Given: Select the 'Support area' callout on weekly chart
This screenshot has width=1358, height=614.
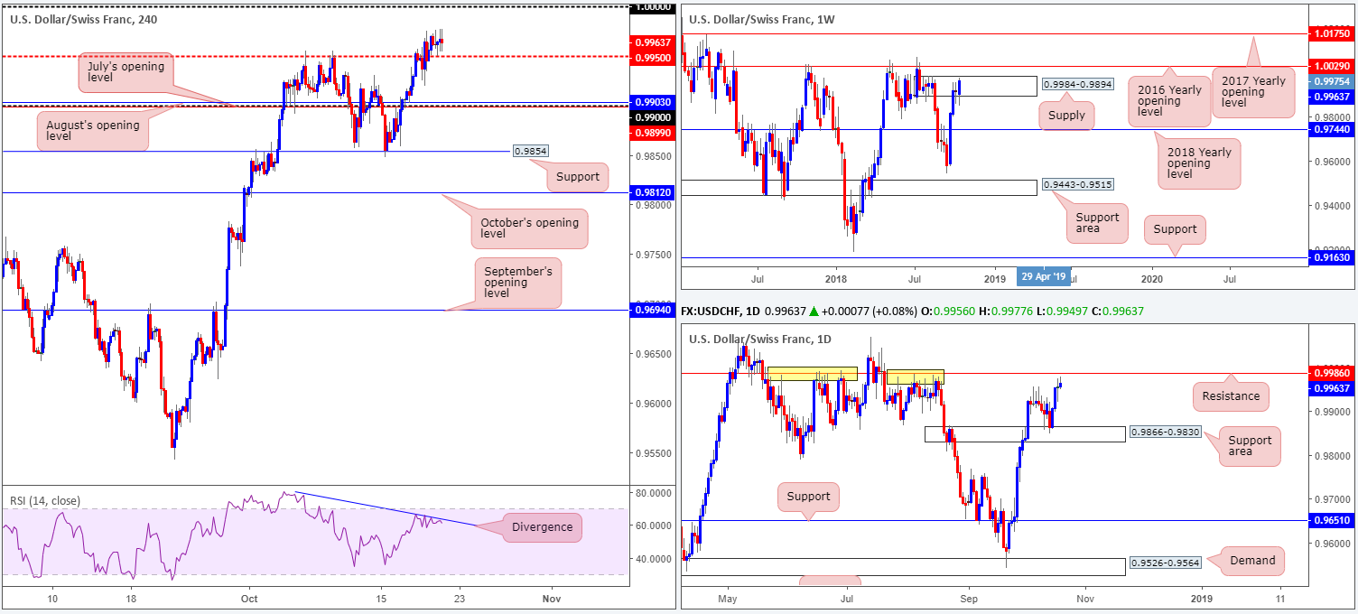Looking at the screenshot, I should pyautogui.click(x=1097, y=224).
